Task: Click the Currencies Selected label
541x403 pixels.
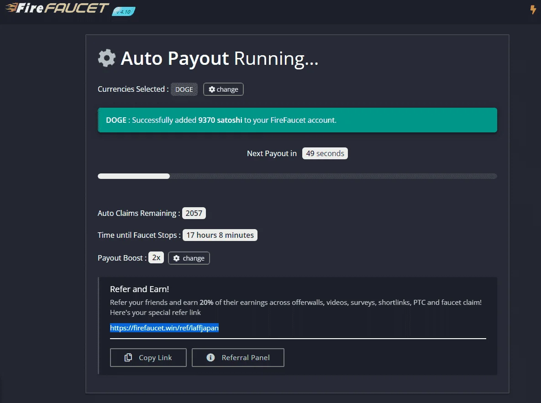Action: (133, 89)
